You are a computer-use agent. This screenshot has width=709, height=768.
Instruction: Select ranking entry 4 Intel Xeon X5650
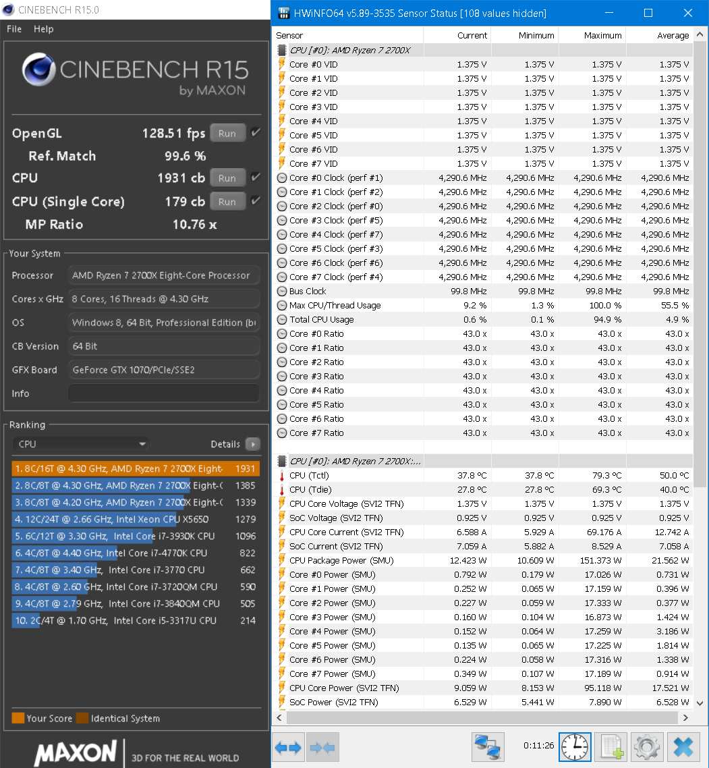[x=136, y=519]
